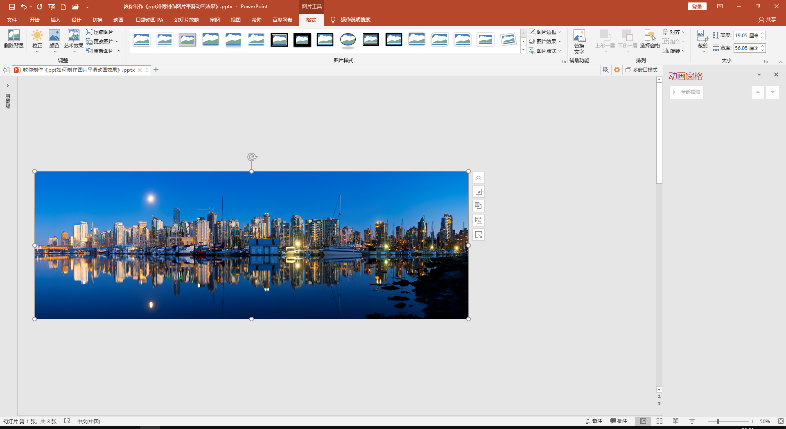This screenshot has height=429, width=786.
Task: Open Align (对齐) dropdown
Action: (x=674, y=32)
